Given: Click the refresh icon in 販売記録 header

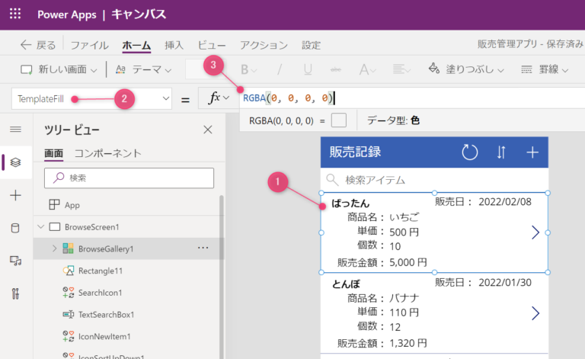Looking at the screenshot, I should pyautogui.click(x=470, y=152).
